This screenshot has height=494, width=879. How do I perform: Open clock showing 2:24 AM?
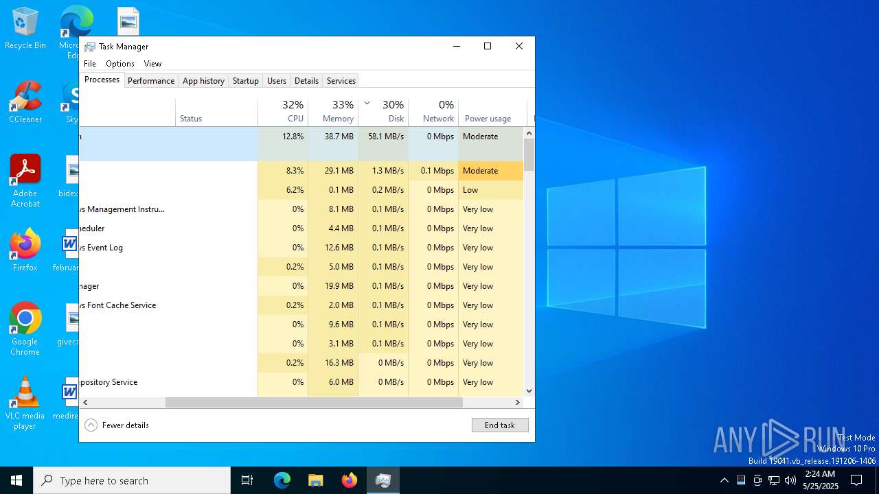[821, 480]
